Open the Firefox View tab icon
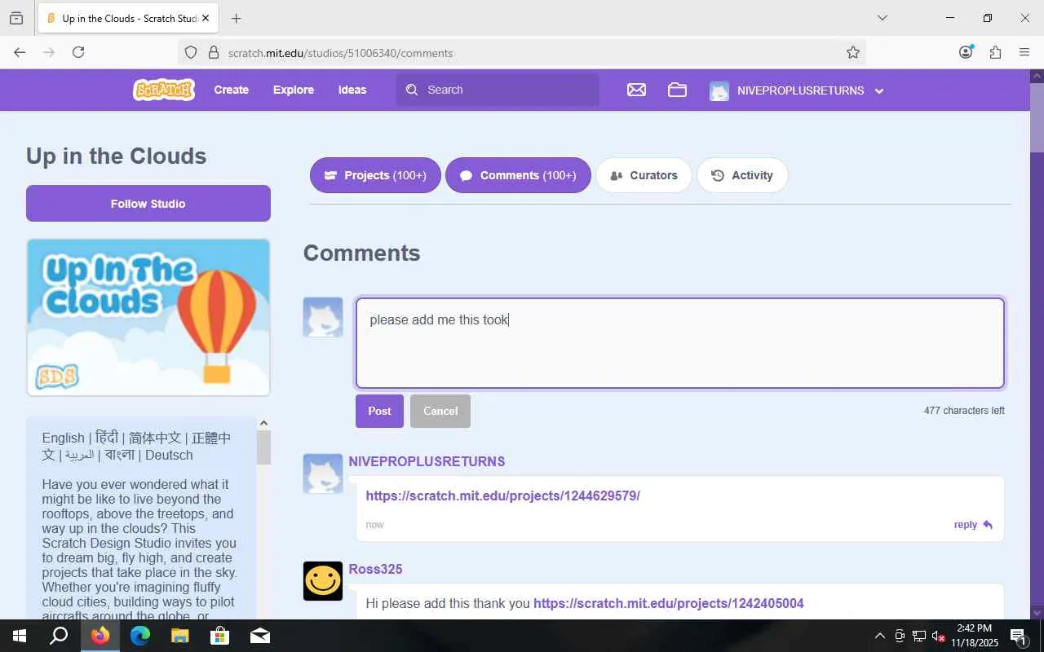This screenshot has height=652, width=1044. (16, 18)
